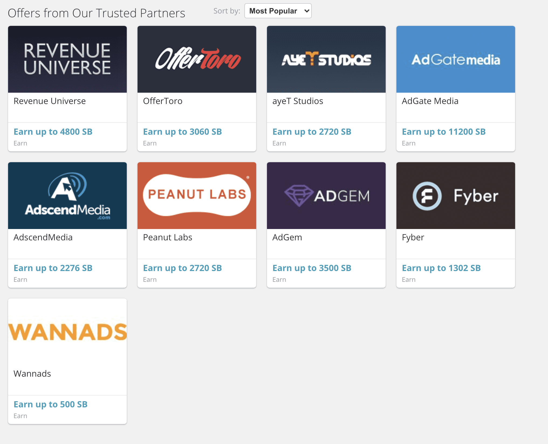548x444 pixels.
Task: Open the OfferToro title link
Action: click(x=163, y=101)
